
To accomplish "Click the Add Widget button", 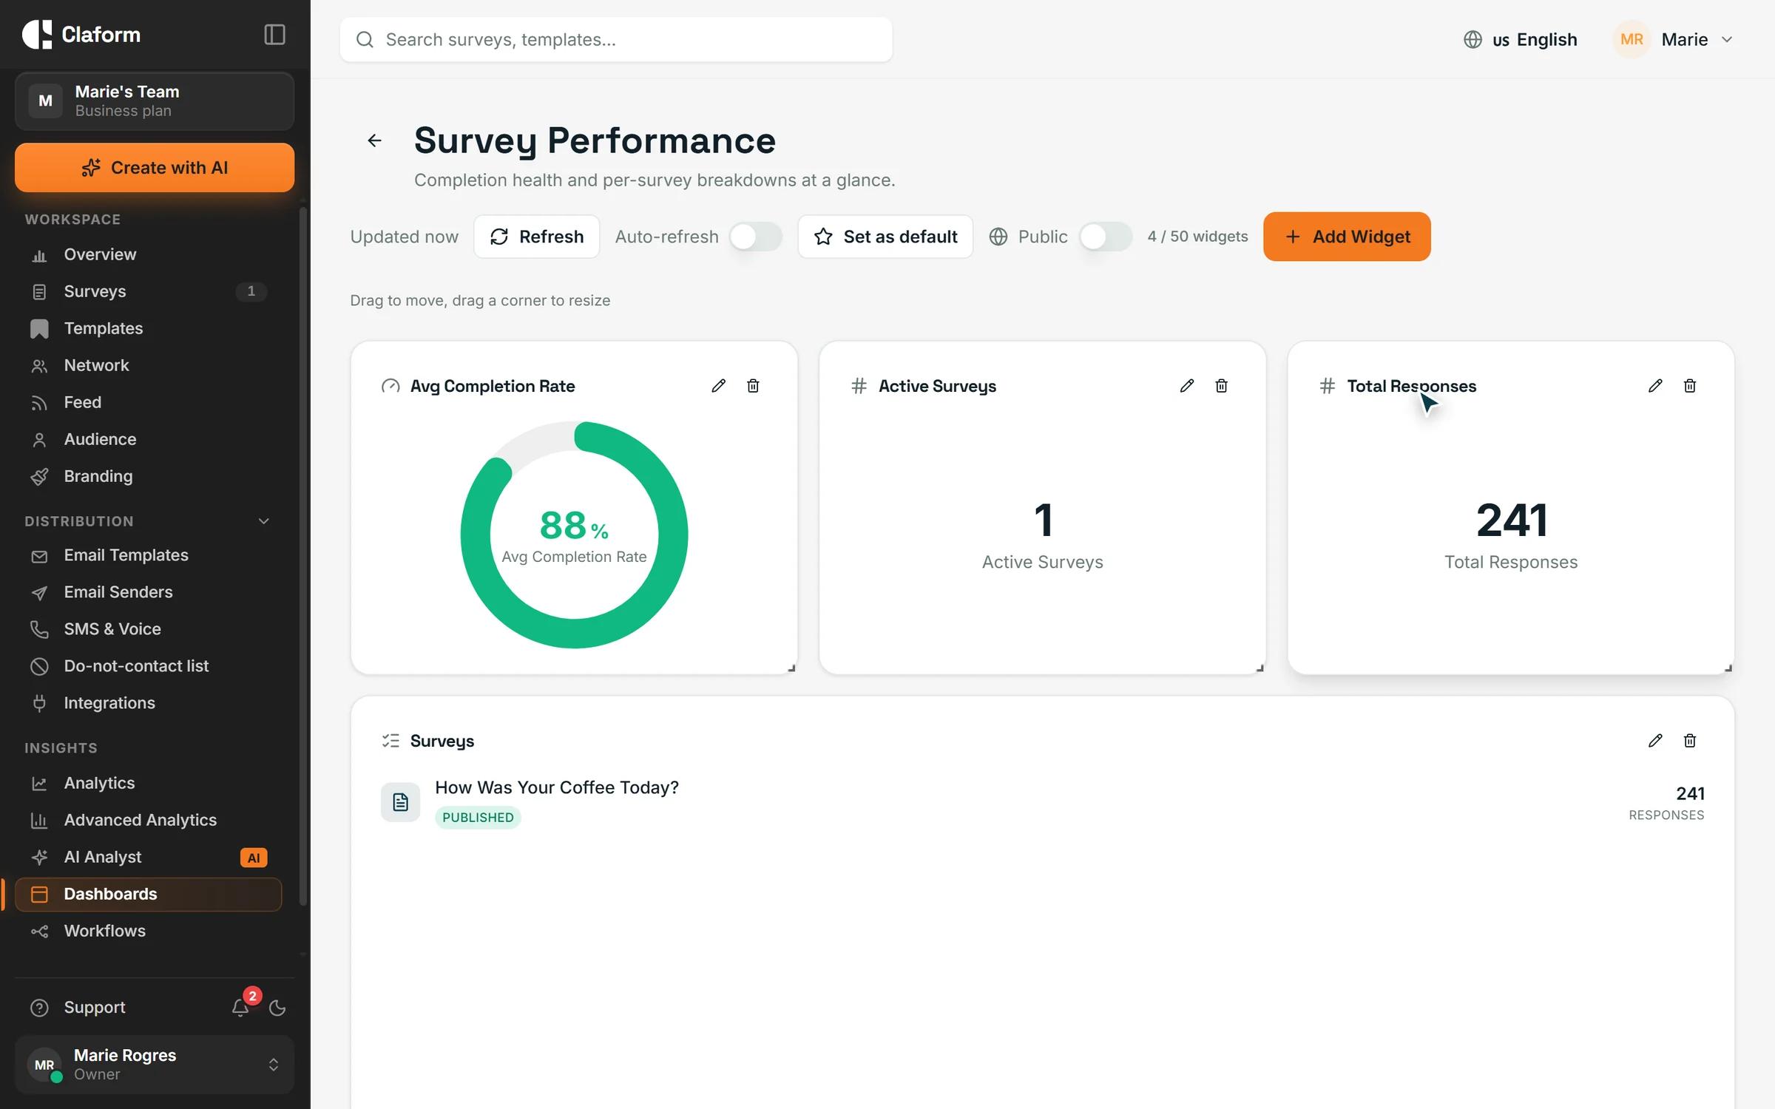I will (x=1347, y=237).
